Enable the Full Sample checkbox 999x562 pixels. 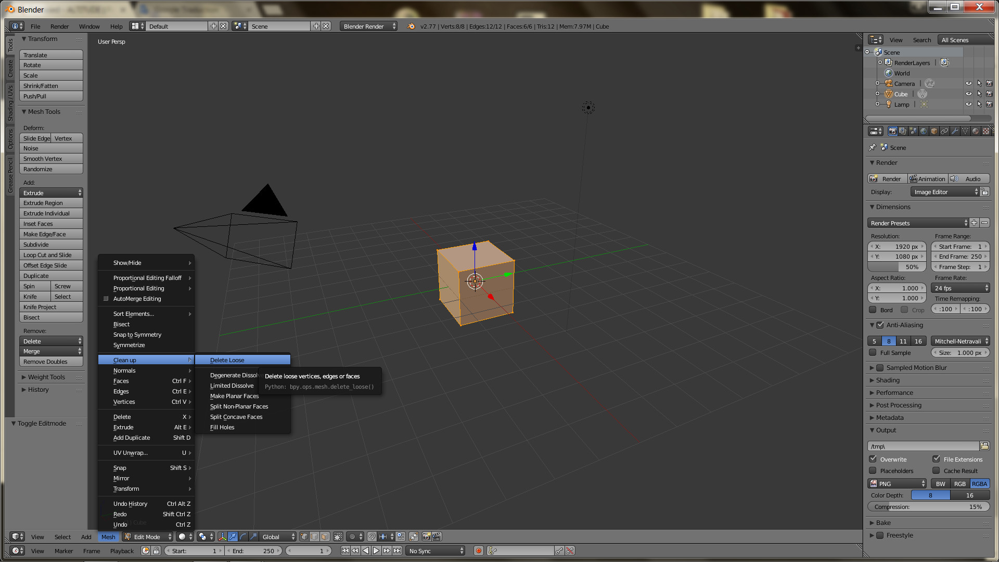pos(873,353)
